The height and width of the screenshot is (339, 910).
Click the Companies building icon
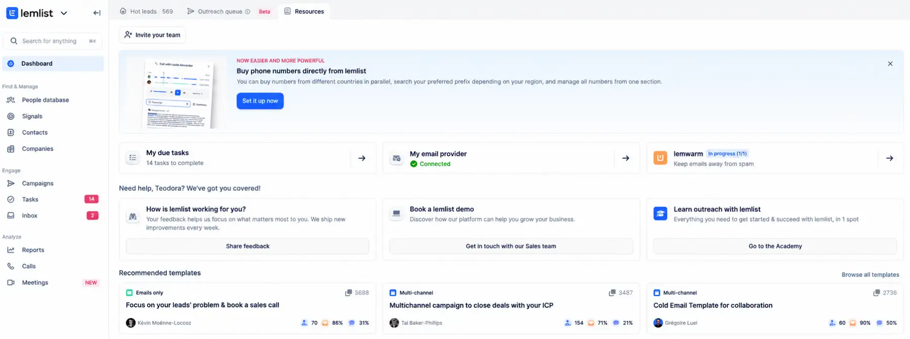click(11, 149)
